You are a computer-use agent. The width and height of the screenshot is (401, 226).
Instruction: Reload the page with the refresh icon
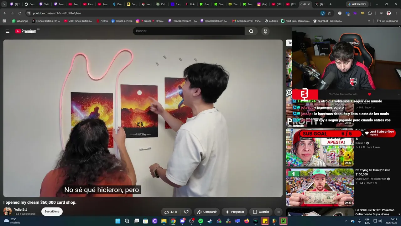20,13
